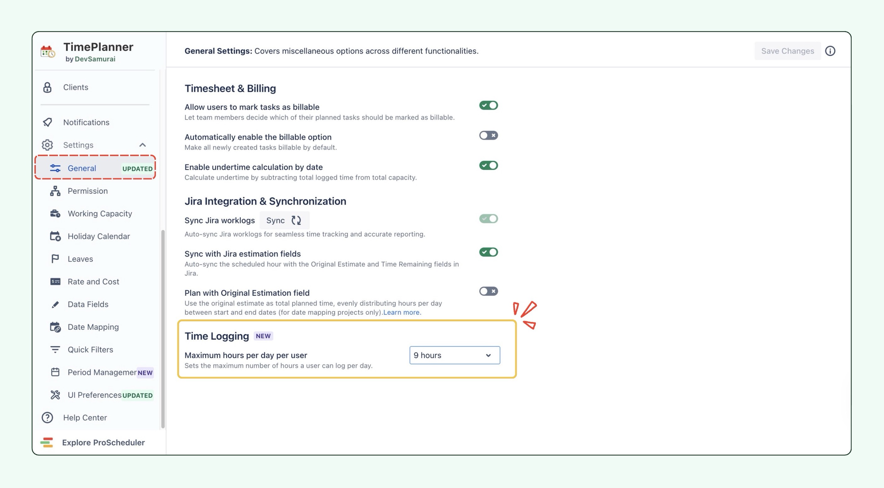Screen dimensions: 884x488
Task: Click the Working Capacity briefcase icon
Action: pyautogui.click(x=55, y=213)
